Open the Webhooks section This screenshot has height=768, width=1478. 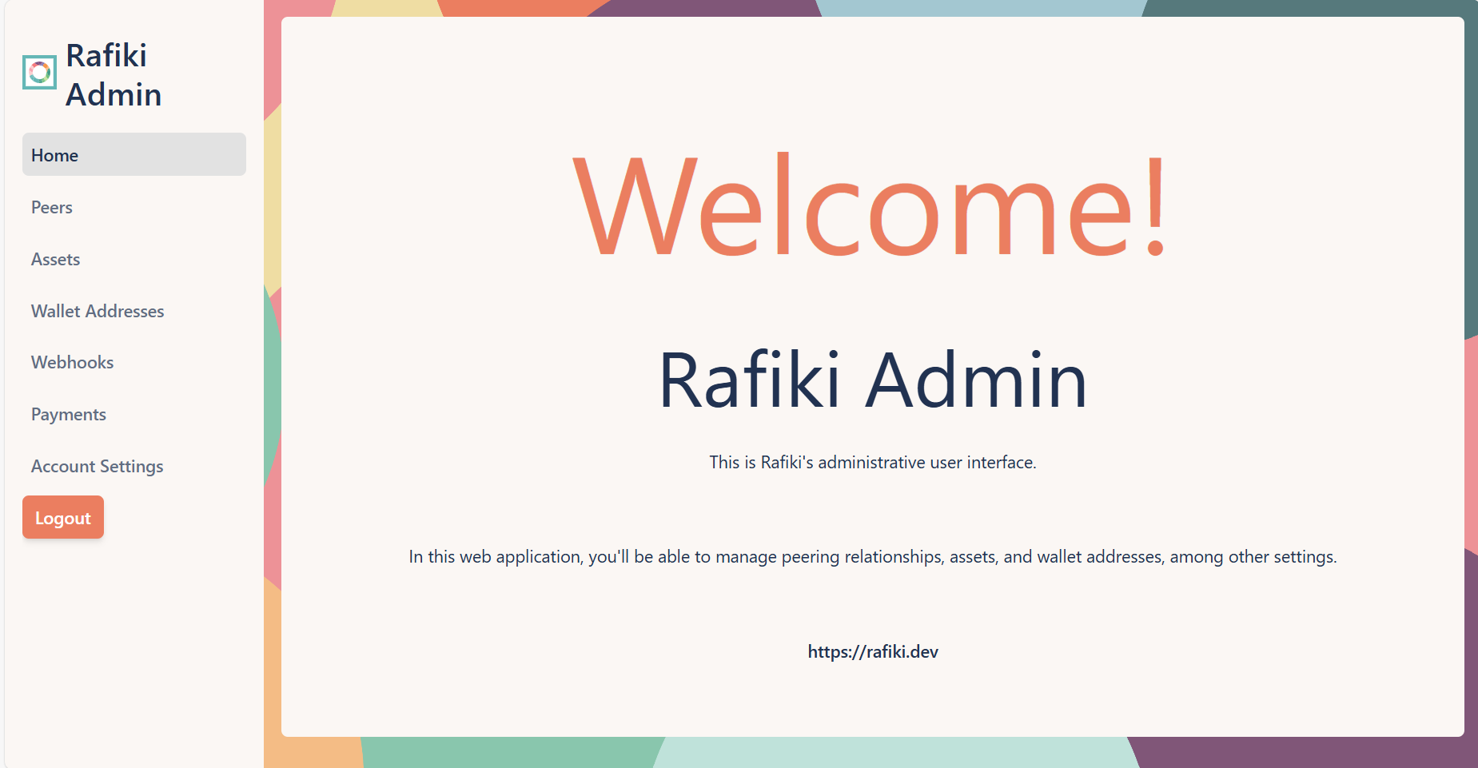click(72, 362)
